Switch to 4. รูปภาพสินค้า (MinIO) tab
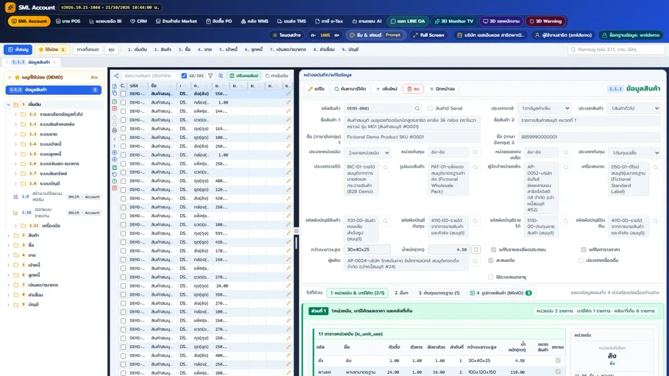Image resolution: width=669 pixels, height=376 pixels. pos(500,292)
